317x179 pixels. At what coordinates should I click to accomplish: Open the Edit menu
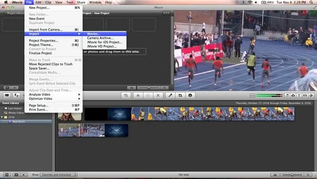[x=38, y=2]
